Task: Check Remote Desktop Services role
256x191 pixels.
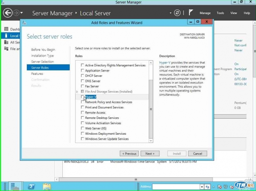Action: pos(83,118)
